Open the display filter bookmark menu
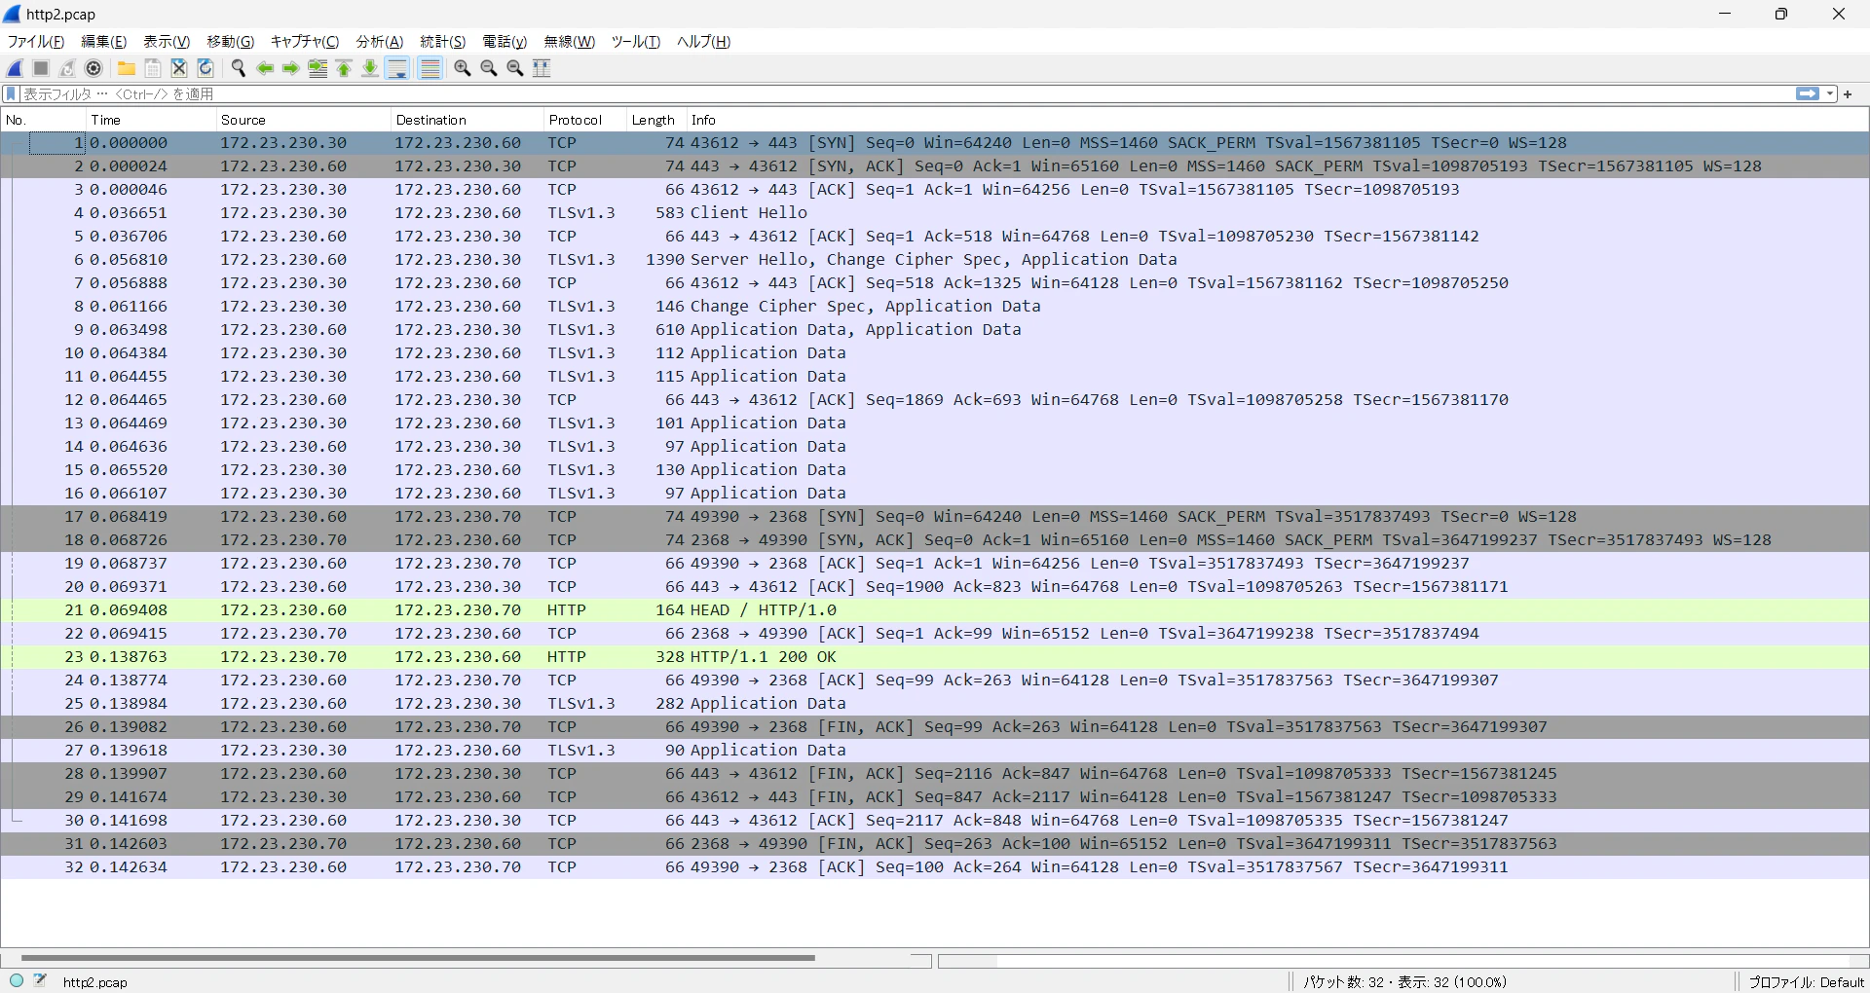1870x993 pixels. click(x=12, y=94)
